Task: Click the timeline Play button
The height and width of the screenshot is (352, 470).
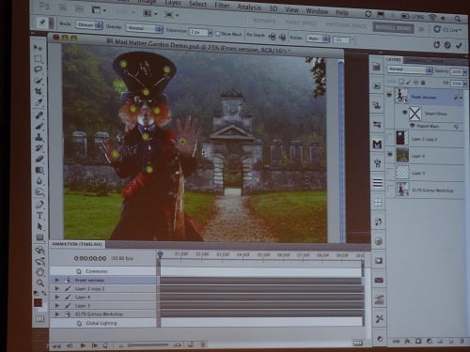Action: point(83,345)
